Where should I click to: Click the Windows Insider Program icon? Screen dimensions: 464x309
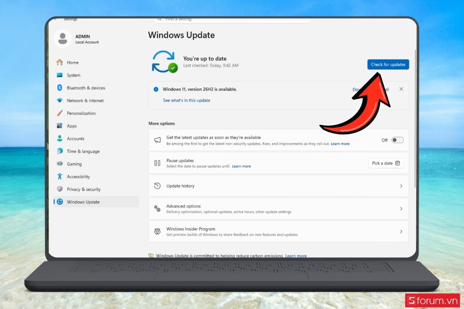click(157, 231)
